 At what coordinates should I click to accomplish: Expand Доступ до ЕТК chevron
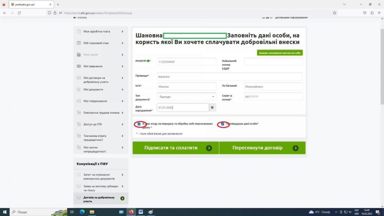pos(123,124)
